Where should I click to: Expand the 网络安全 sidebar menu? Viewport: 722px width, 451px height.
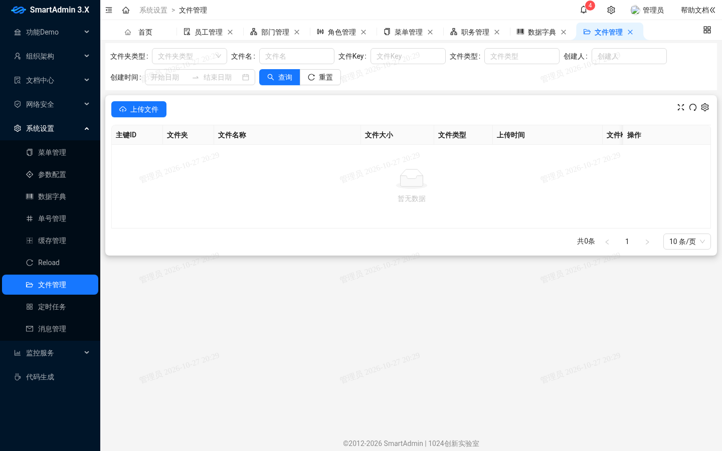(x=50, y=104)
